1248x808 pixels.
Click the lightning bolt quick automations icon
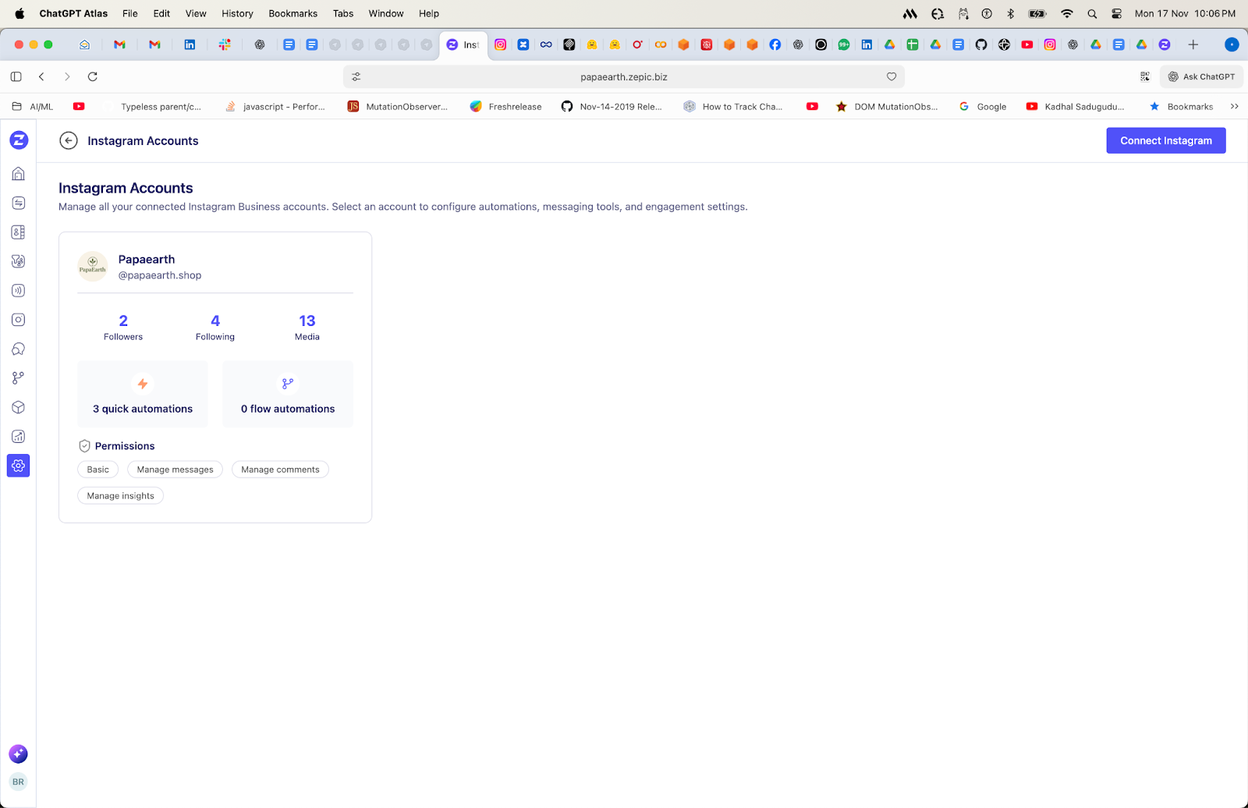click(143, 384)
